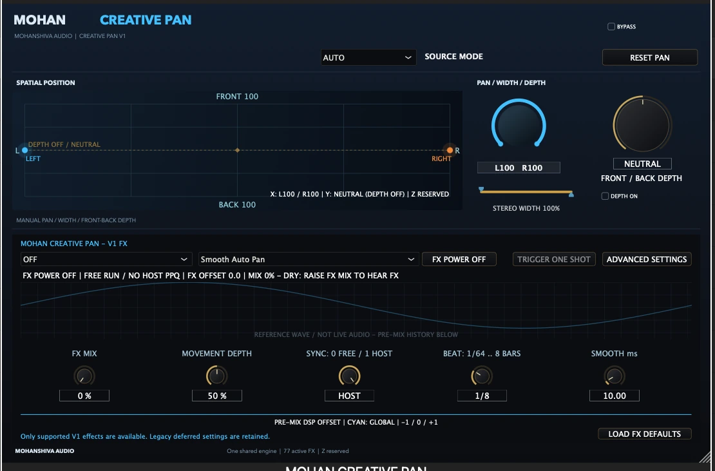Click the FX POWER OFF status line

pos(211,275)
